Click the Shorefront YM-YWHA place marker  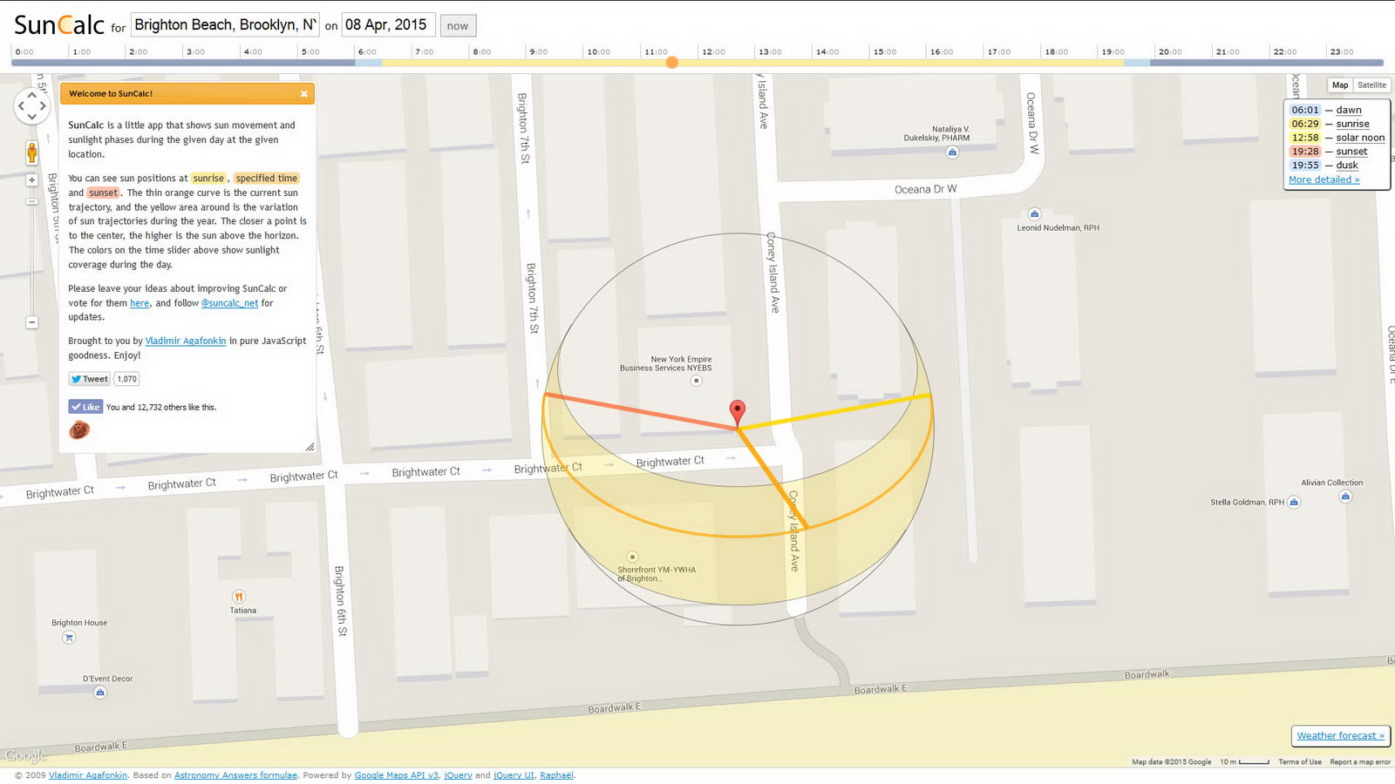pyautogui.click(x=632, y=557)
